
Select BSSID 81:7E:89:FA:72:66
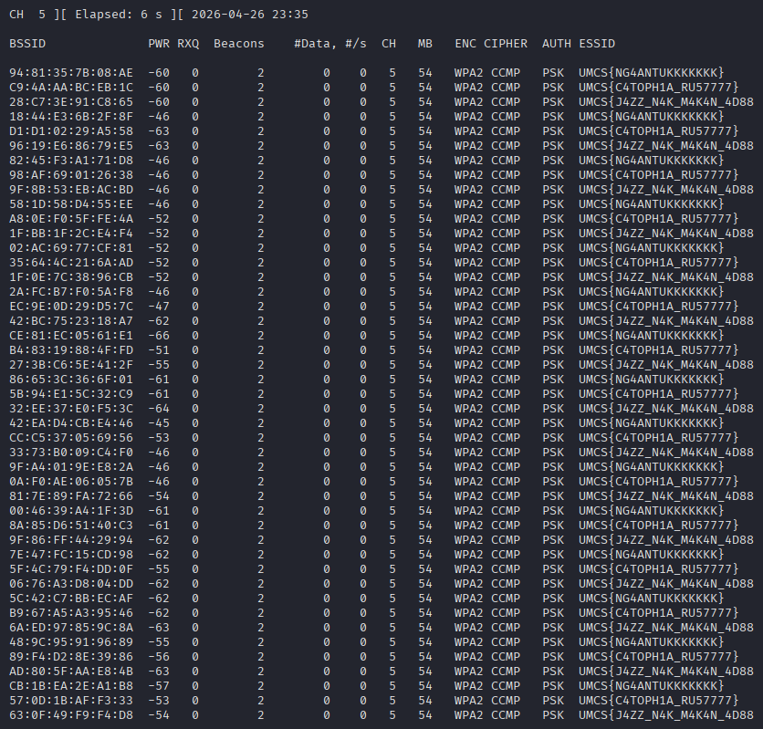coord(71,496)
